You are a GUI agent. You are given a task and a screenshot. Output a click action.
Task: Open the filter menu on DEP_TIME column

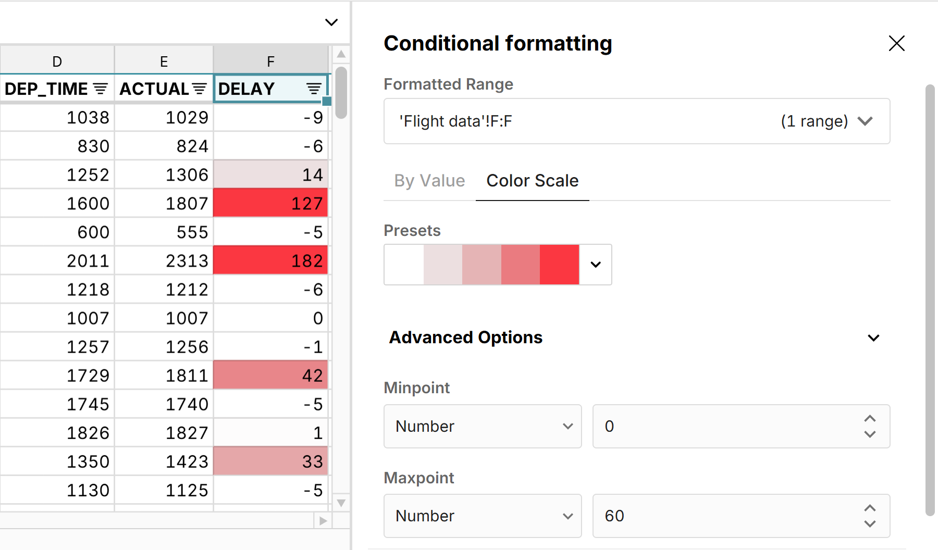(x=101, y=89)
